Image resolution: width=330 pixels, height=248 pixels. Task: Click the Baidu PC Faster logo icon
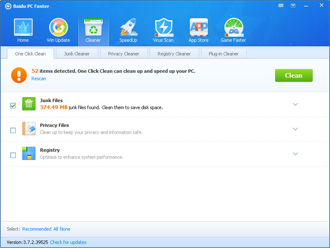(8, 6)
